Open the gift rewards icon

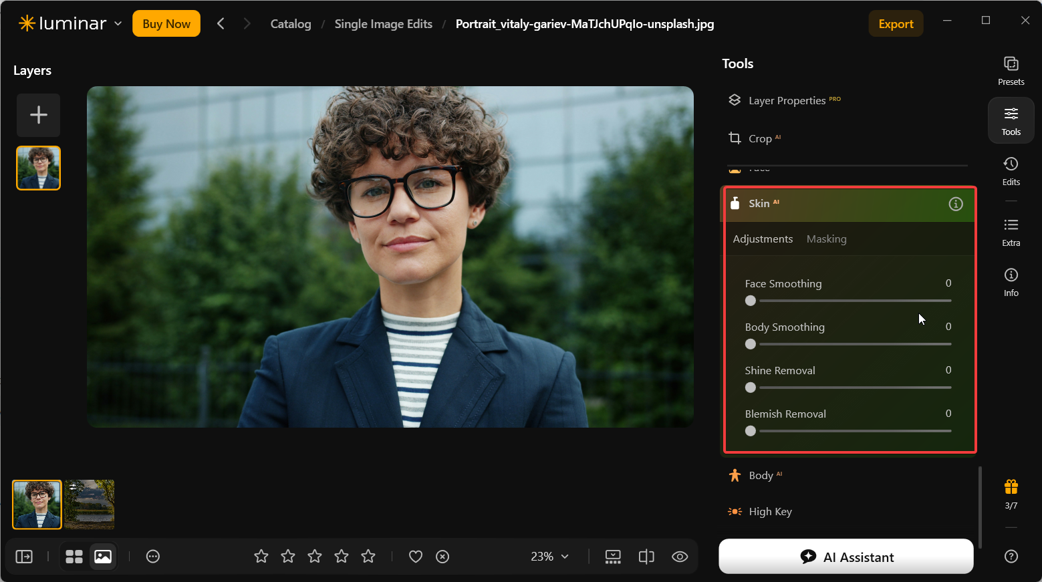(1011, 487)
